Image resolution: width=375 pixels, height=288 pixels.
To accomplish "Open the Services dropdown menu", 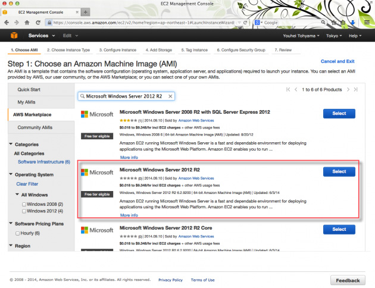I will 42,36.
